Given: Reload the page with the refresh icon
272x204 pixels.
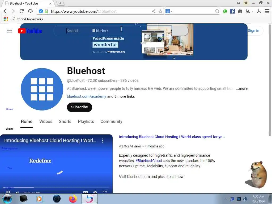Looking at the screenshot, I should pos(22,11).
